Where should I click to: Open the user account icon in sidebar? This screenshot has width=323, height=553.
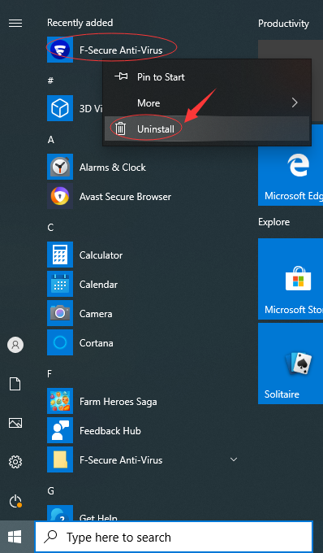[x=15, y=345]
